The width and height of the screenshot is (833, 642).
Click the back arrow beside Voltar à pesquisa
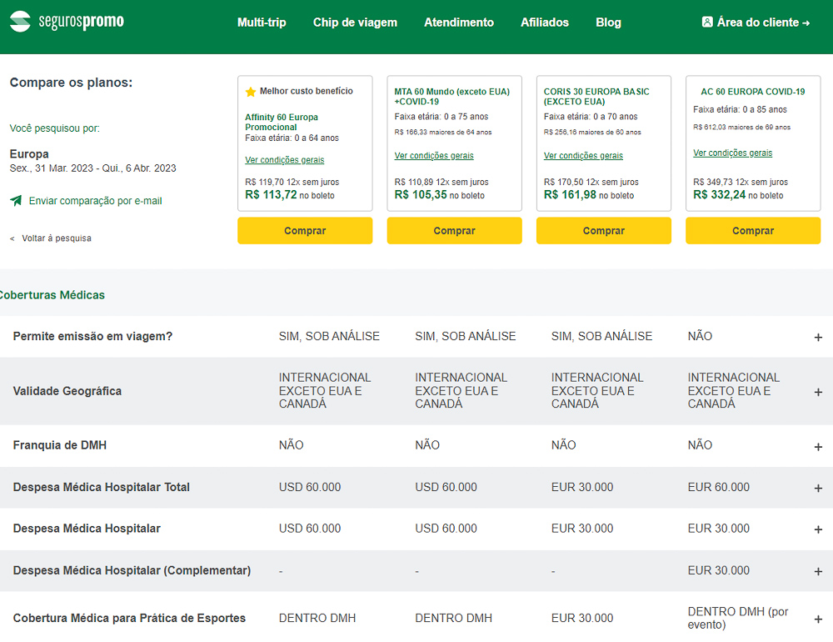[12, 238]
